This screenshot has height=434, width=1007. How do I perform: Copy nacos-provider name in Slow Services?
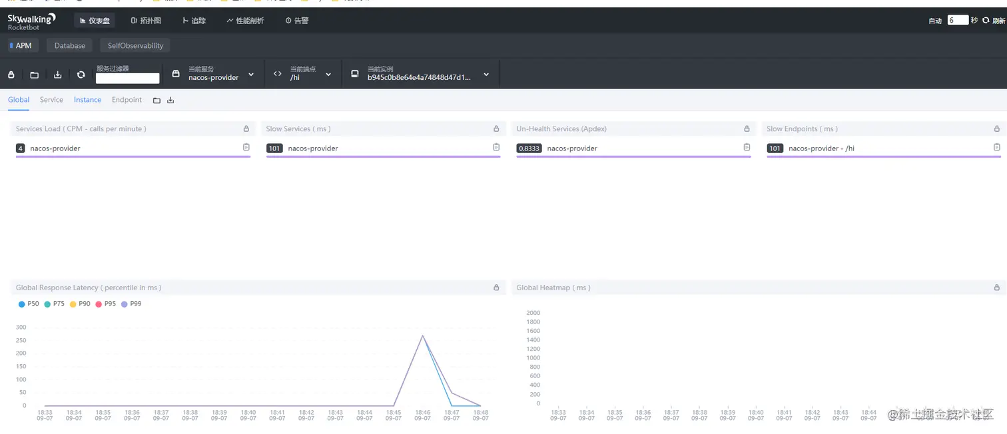[496, 147]
